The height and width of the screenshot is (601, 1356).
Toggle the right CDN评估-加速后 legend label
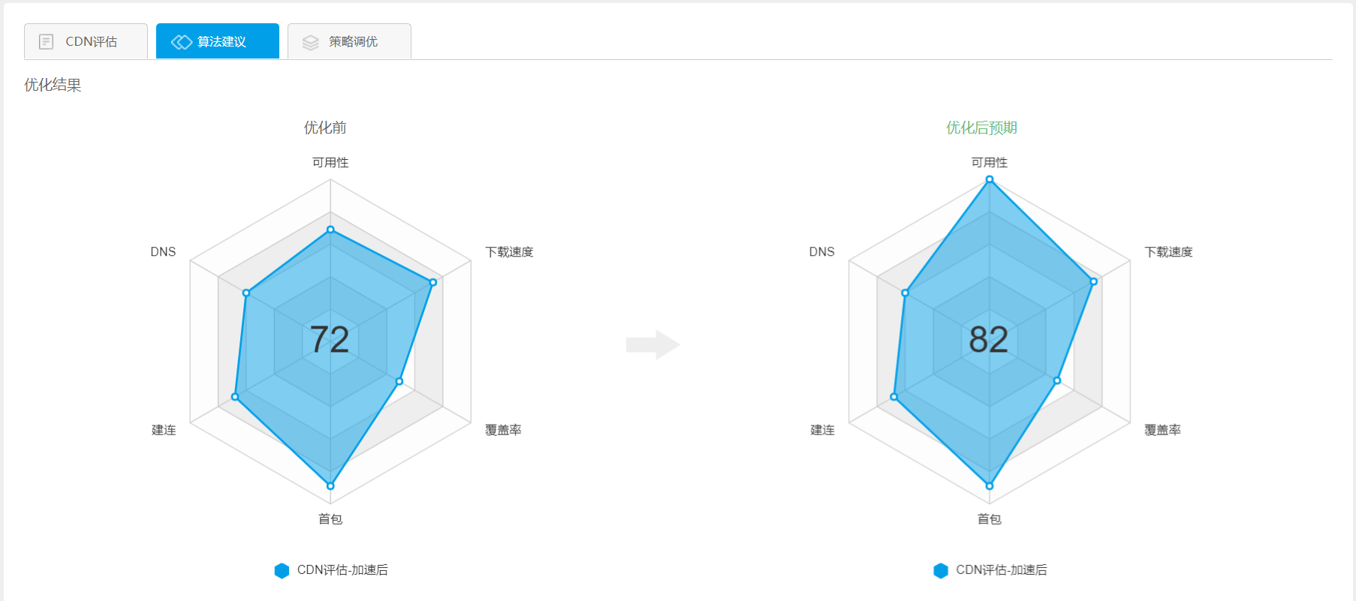tap(1001, 570)
